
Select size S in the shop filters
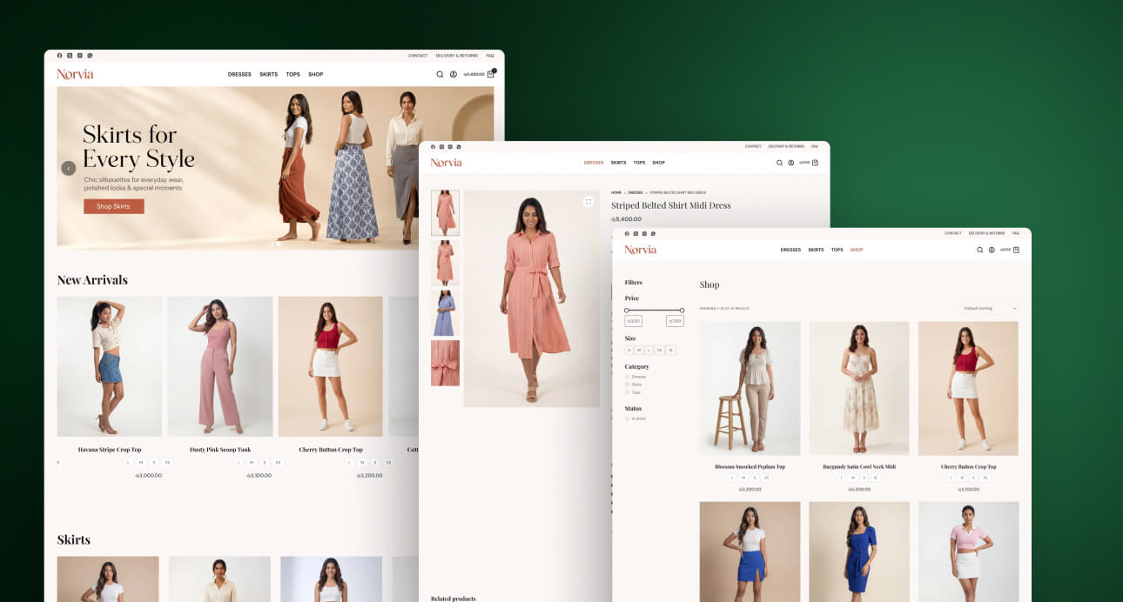(629, 350)
